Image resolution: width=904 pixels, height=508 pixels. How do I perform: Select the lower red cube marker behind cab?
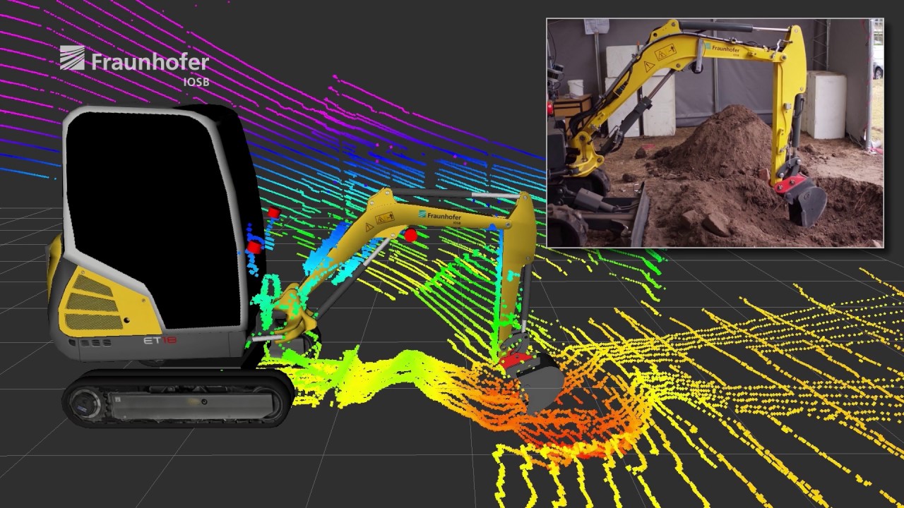pos(254,248)
